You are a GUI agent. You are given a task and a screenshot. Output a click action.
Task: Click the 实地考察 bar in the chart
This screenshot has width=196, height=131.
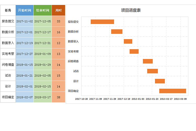point(134,52)
